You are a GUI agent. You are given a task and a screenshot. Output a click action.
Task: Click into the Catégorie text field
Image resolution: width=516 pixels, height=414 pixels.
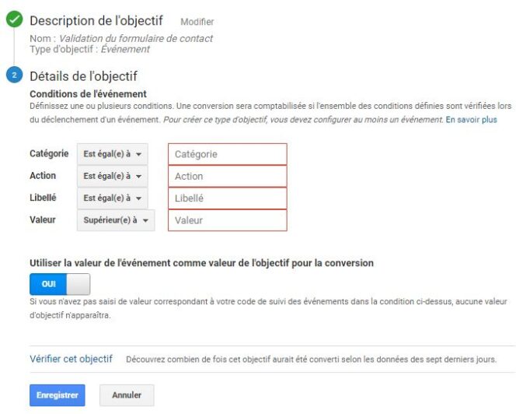(227, 154)
